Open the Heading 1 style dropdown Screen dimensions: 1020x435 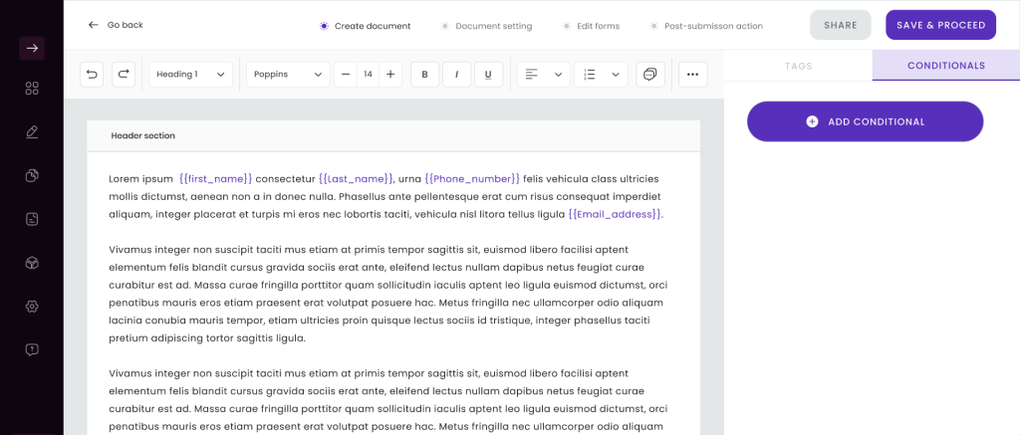pyautogui.click(x=190, y=75)
